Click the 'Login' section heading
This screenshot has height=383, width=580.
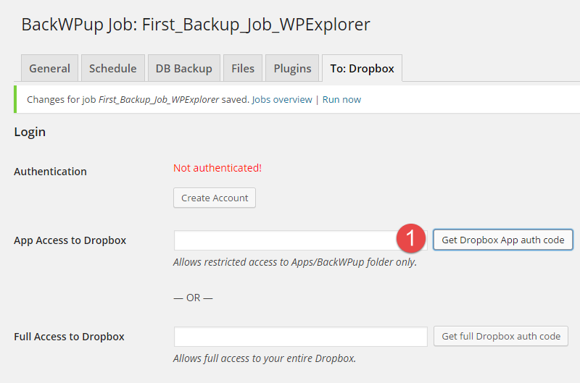tap(30, 132)
